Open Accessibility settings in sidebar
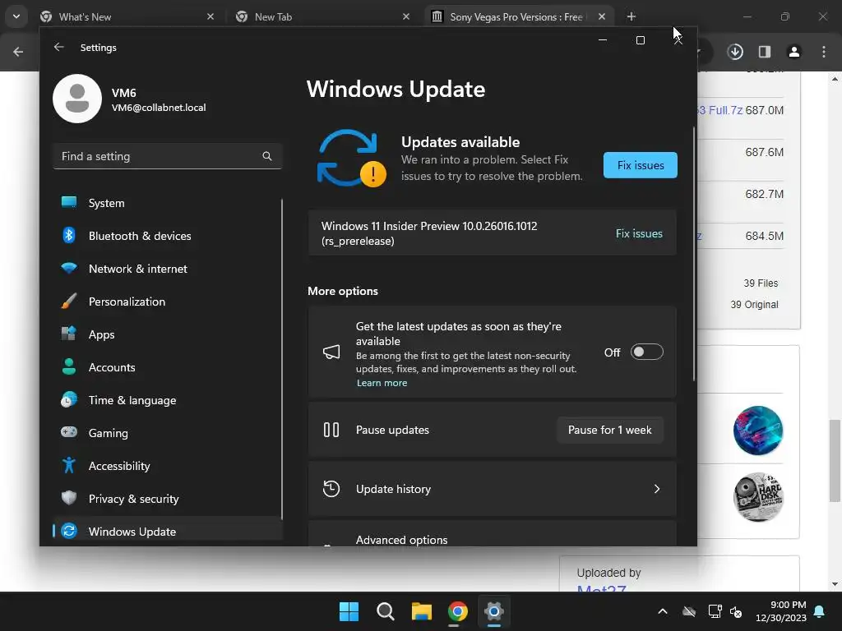This screenshot has height=631, width=842. point(167,466)
